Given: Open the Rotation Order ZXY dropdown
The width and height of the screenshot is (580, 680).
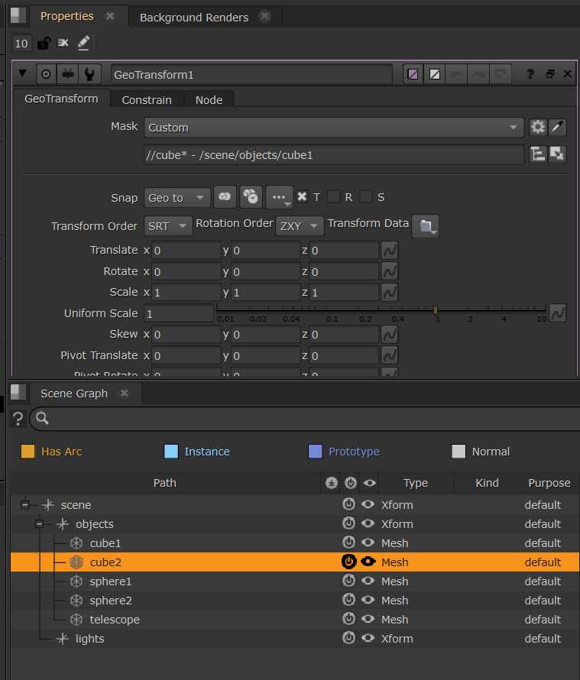Looking at the screenshot, I should tap(298, 226).
